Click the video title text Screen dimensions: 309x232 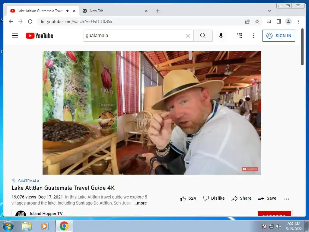63,188
